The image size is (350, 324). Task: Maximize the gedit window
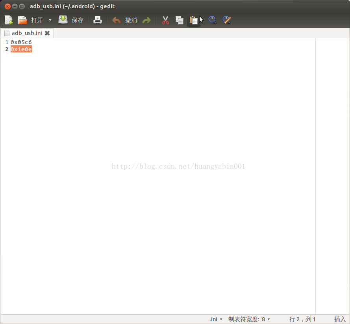tap(22, 6)
